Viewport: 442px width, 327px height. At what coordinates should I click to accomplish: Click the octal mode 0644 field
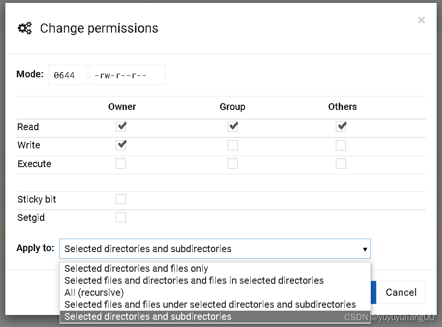(67, 75)
